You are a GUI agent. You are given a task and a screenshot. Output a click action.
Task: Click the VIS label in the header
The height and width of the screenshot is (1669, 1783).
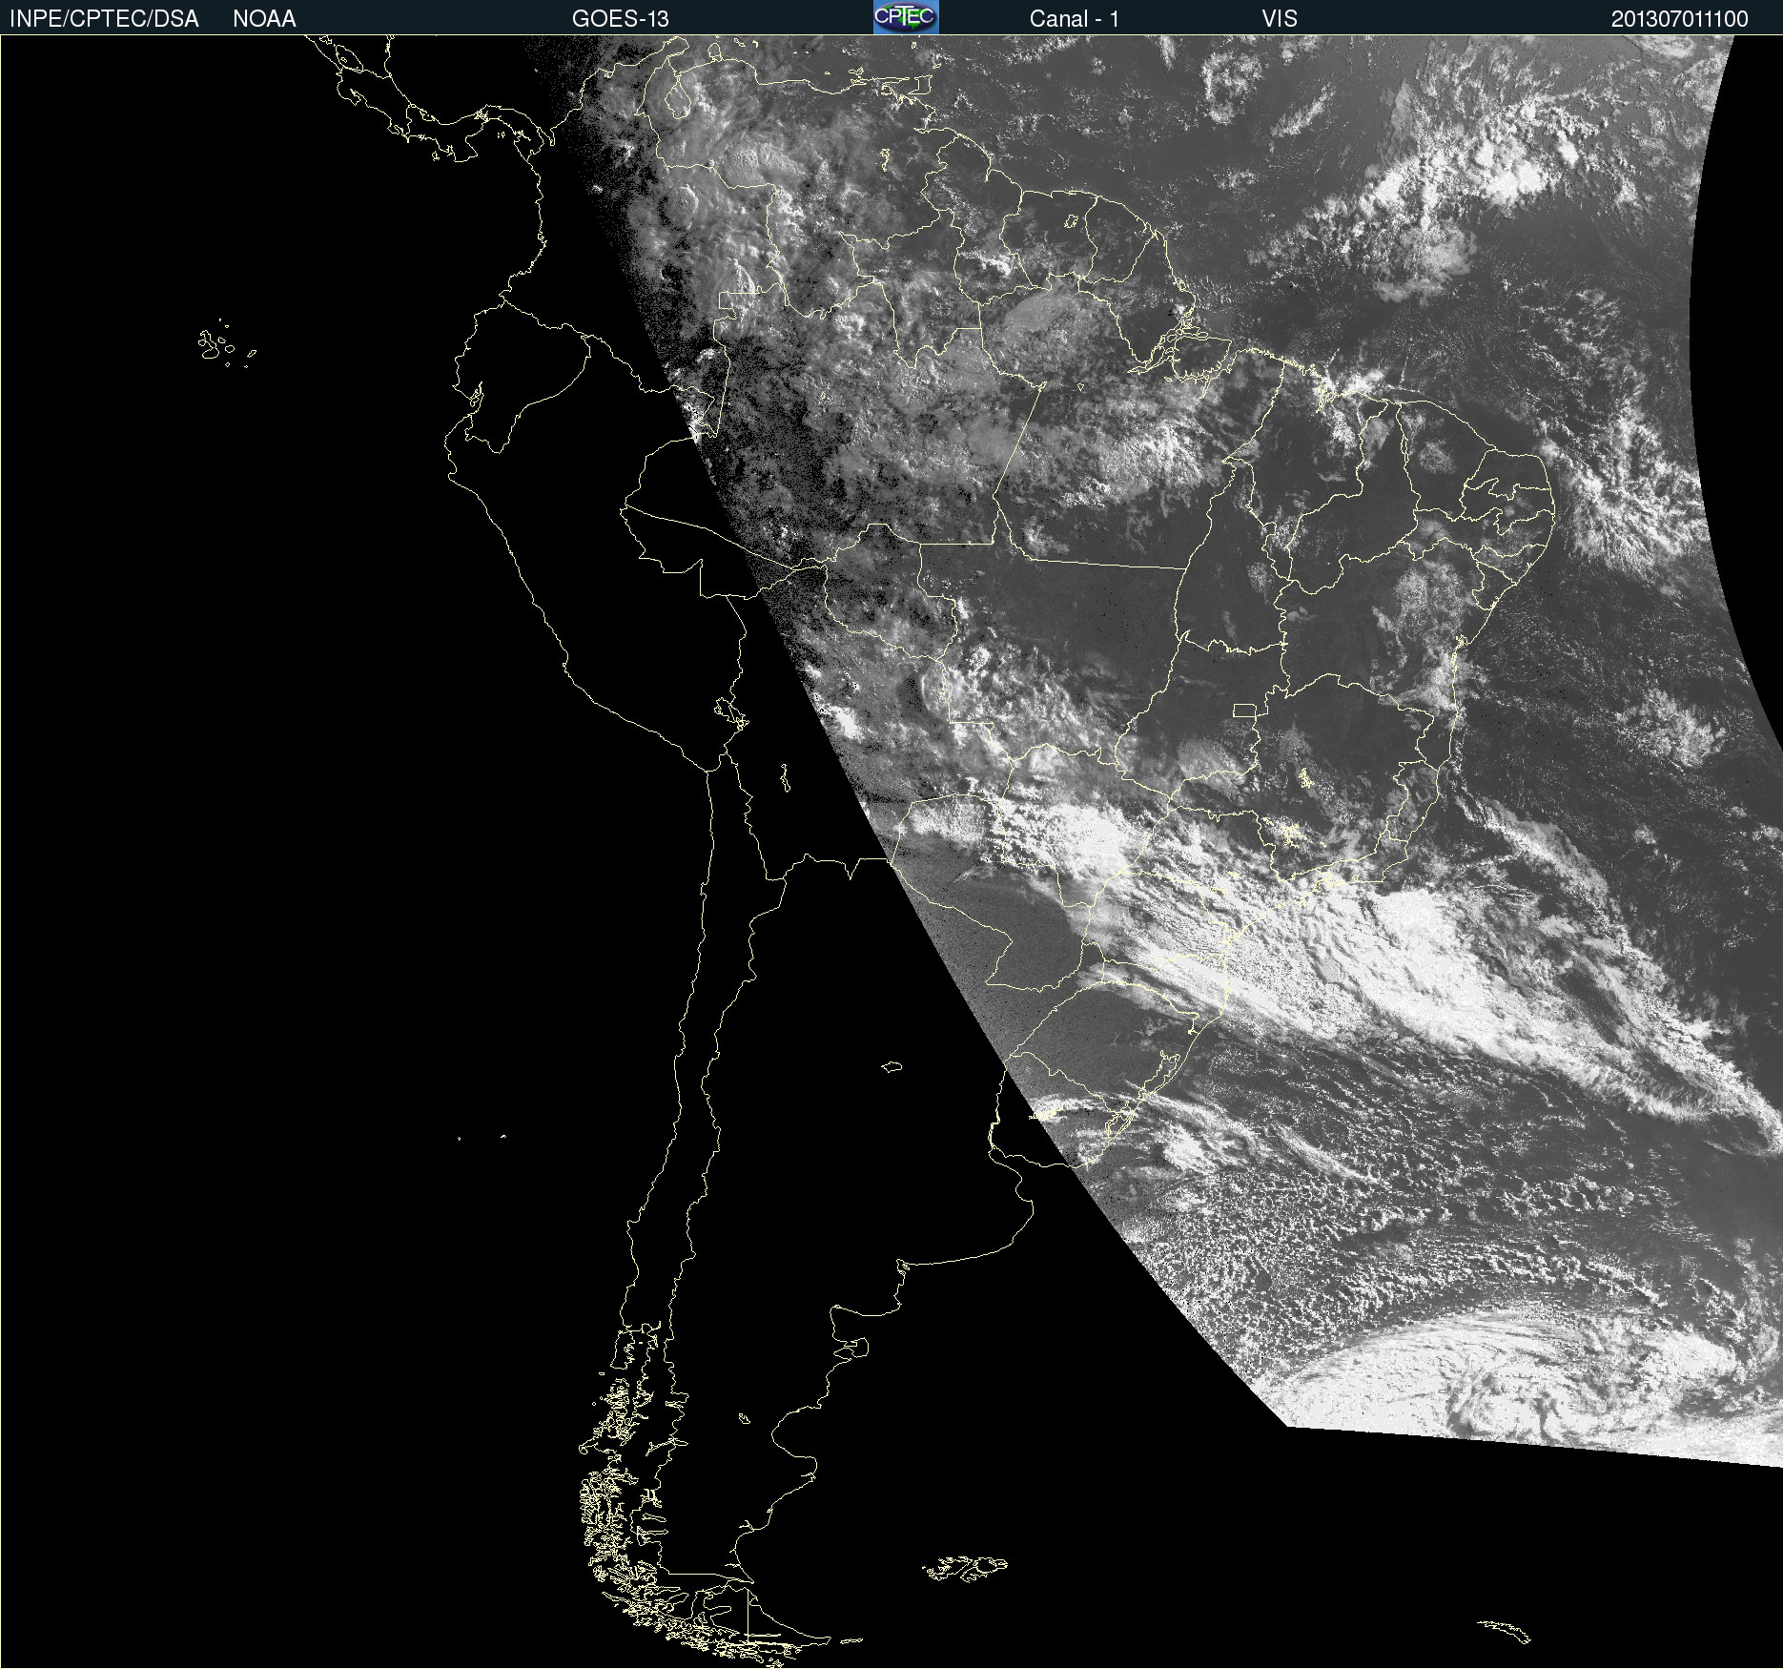[1280, 19]
